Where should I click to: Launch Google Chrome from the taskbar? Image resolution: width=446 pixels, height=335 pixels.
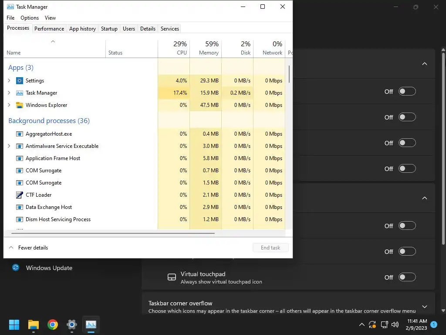point(53,325)
